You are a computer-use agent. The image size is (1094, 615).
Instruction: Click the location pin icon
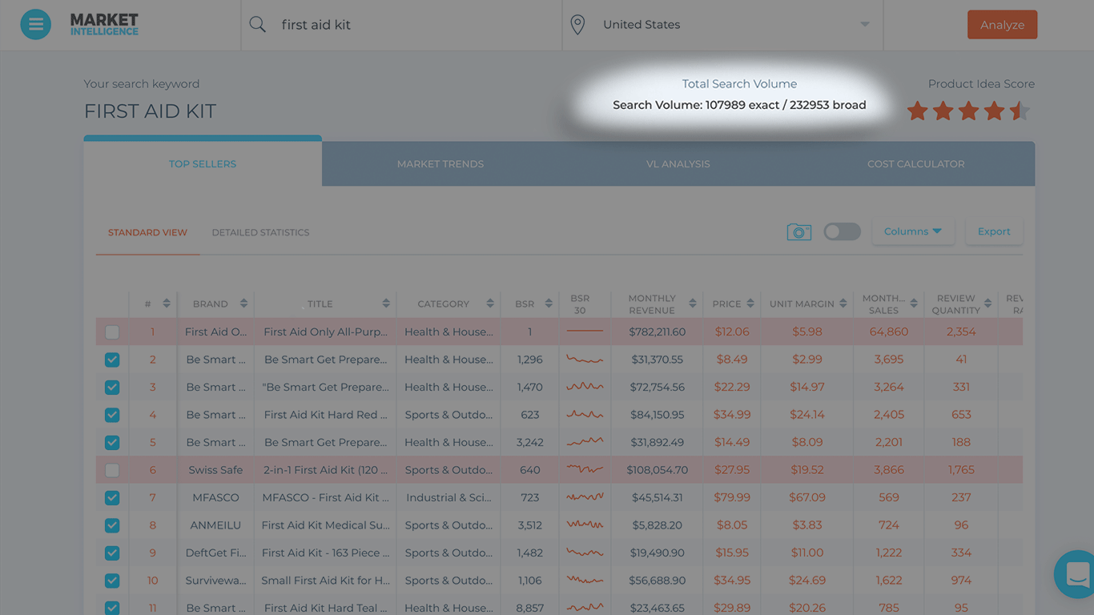(577, 25)
